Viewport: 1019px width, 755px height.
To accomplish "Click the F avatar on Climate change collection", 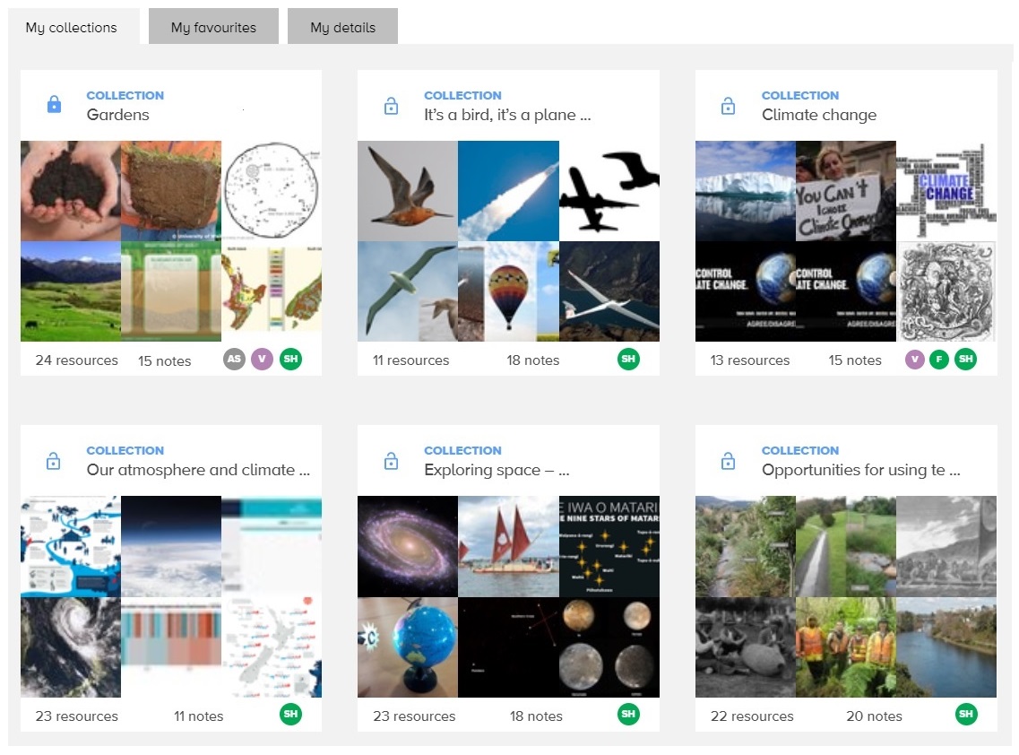I will pyautogui.click(x=940, y=358).
